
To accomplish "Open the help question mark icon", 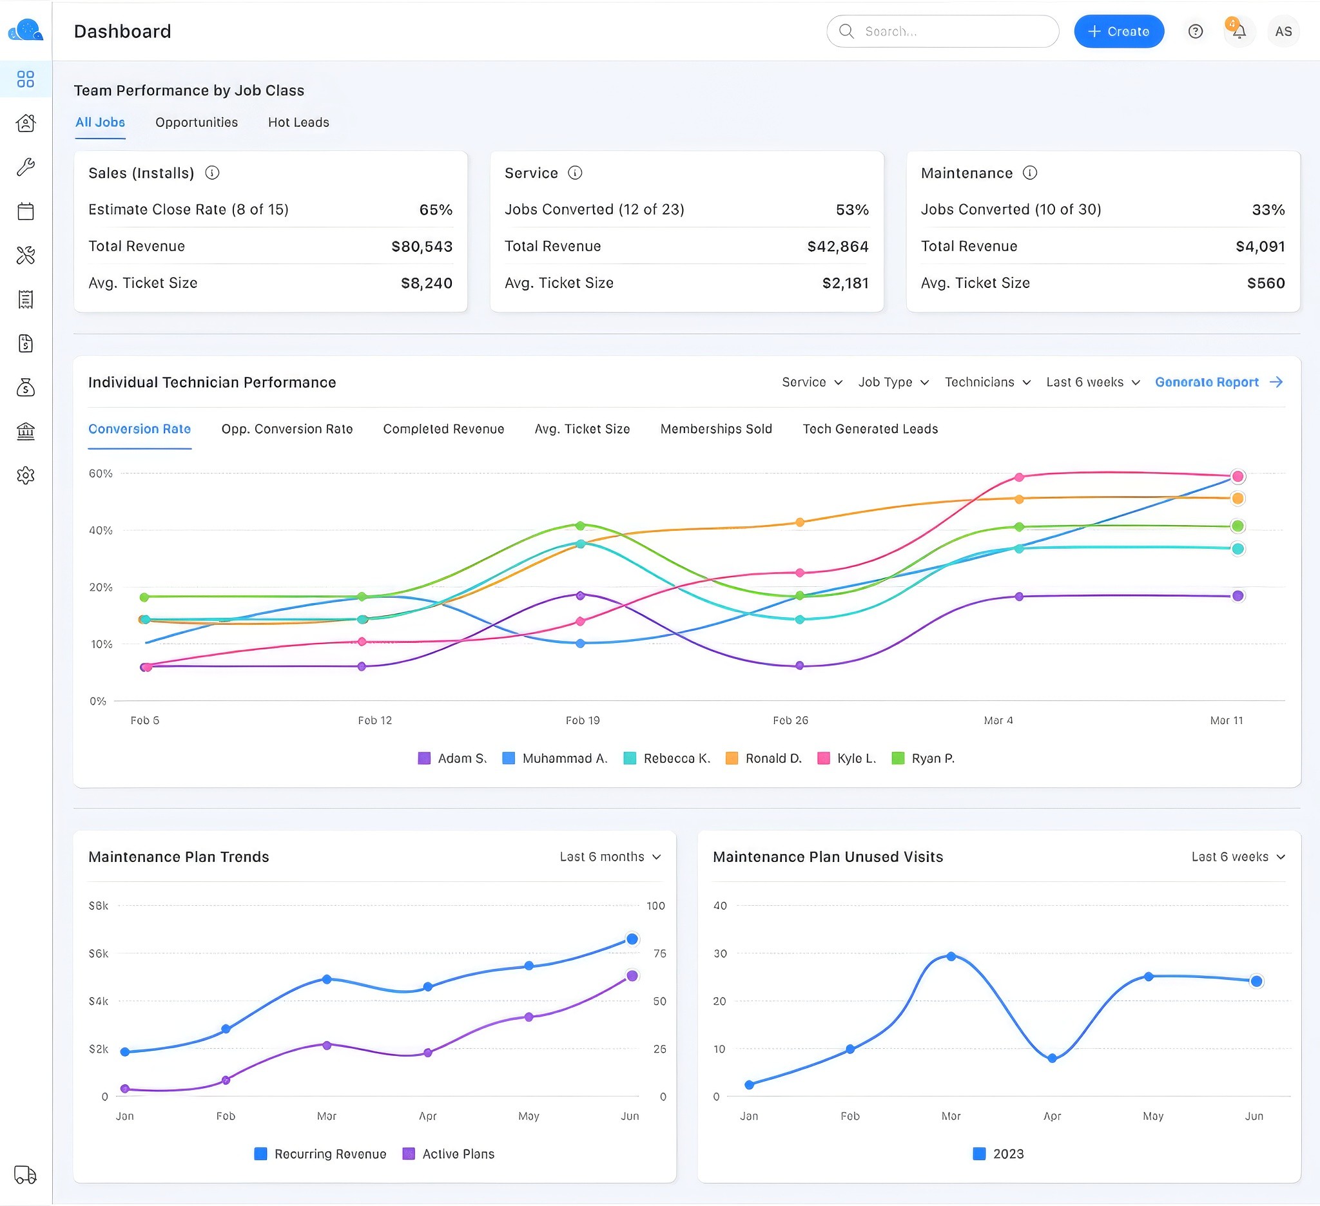I will (x=1195, y=32).
